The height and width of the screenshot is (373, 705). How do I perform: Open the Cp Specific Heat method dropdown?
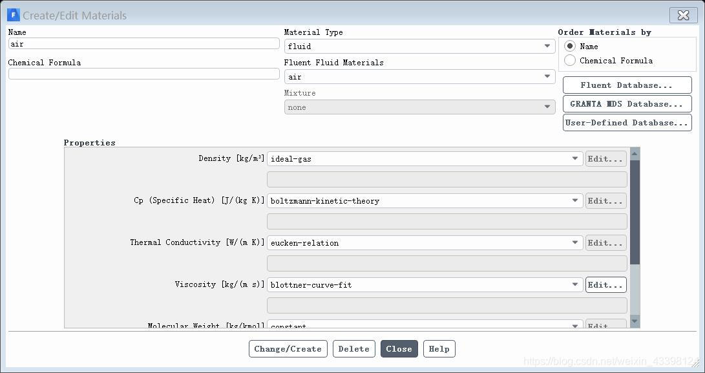pyautogui.click(x=425, y=200)
